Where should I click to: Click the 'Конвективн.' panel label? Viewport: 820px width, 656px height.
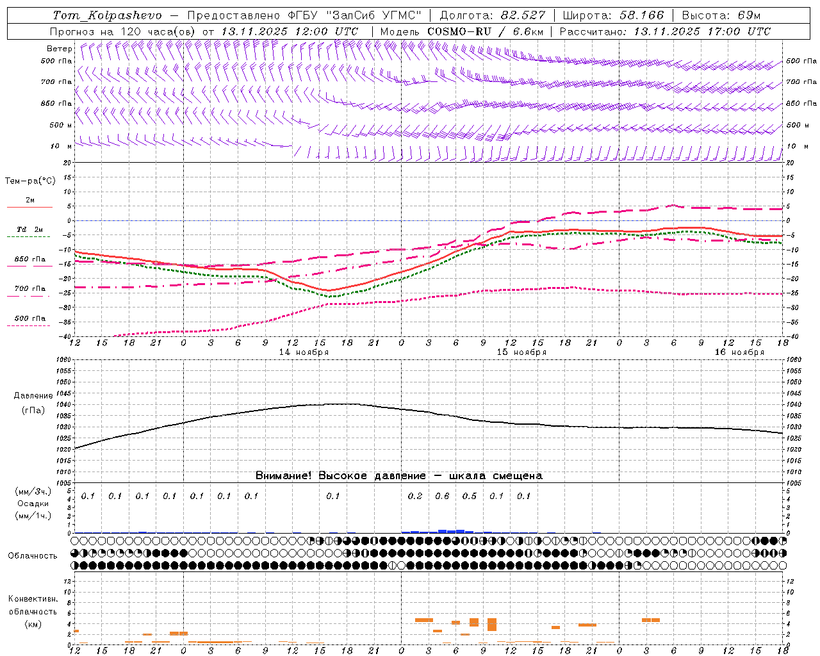click(33, 599)
